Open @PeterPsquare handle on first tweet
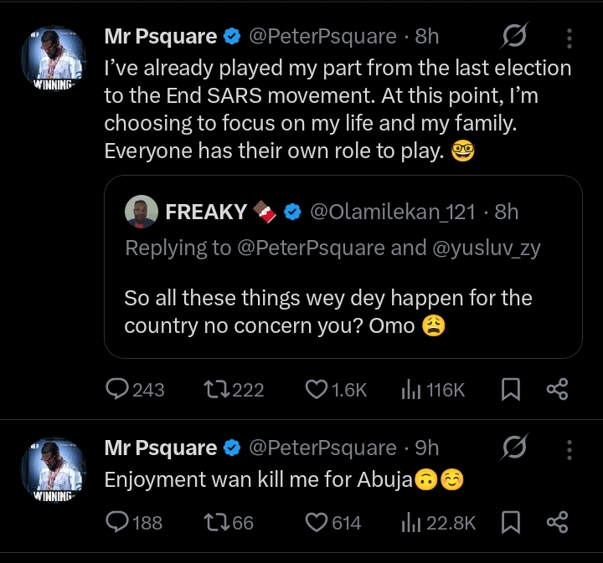 322,37
